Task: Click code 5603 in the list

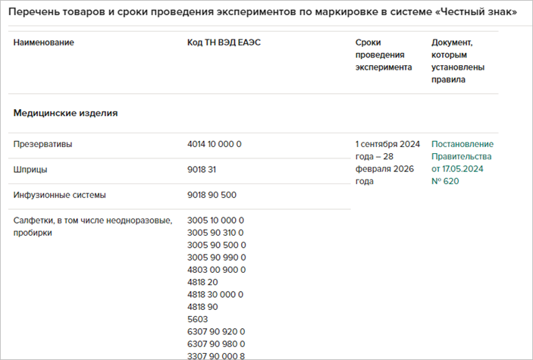Action: click(x=197, y=320)
